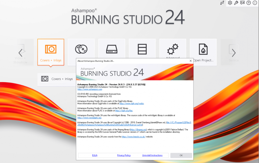Open the www.wxwidgets.org link
Image resolution: width=259 pixels, height=163 pixels.
pyautogui.click(x=89, y=118)
